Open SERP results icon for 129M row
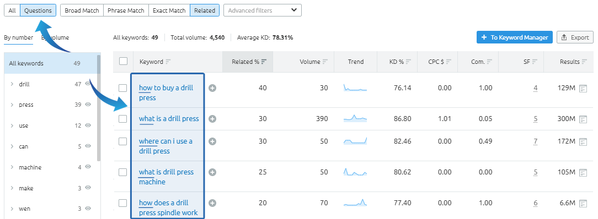This screenshot has height=219, width=598. tap(583, 88)
